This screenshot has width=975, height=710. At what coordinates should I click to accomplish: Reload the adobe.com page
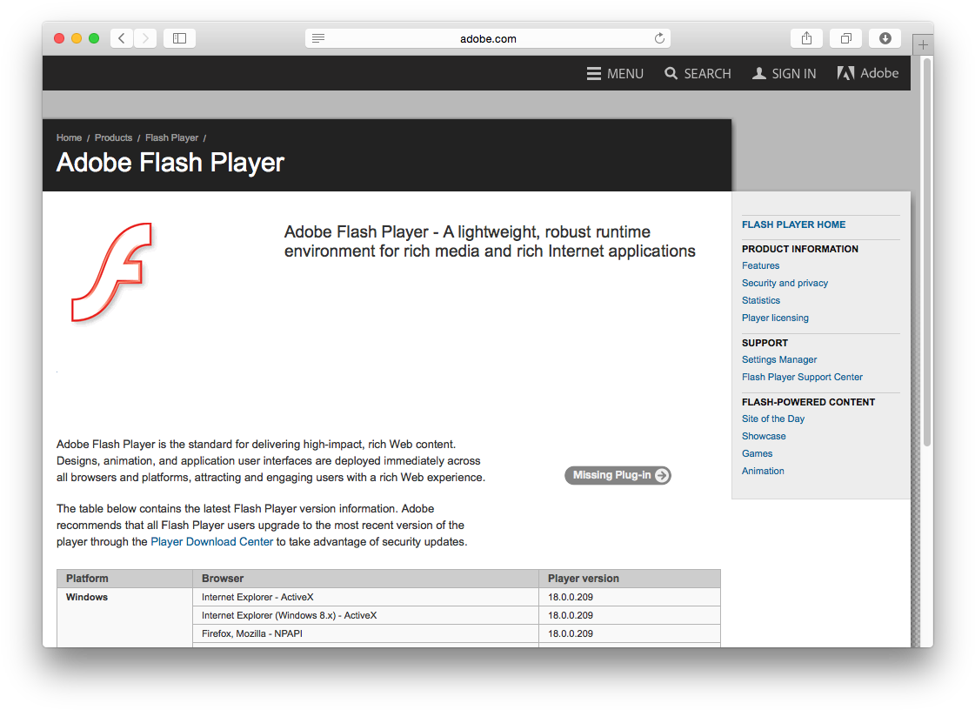(x=659, y=38)
